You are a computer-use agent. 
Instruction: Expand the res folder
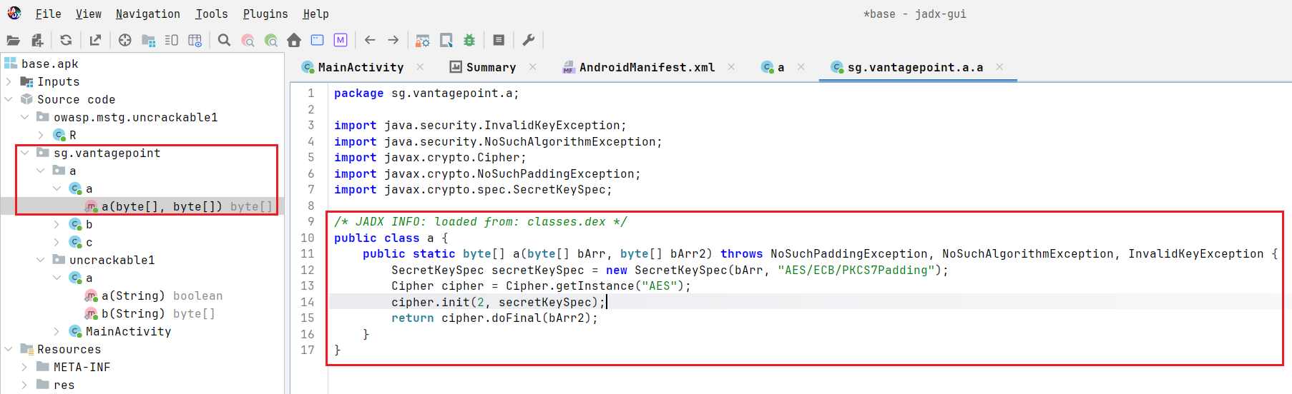[x=25, y=385]
